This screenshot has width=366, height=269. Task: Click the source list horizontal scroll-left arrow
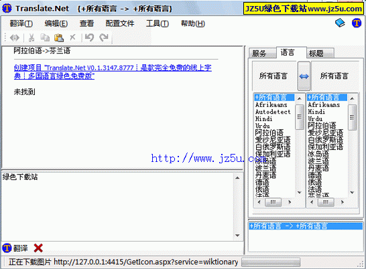pos(259,202)
